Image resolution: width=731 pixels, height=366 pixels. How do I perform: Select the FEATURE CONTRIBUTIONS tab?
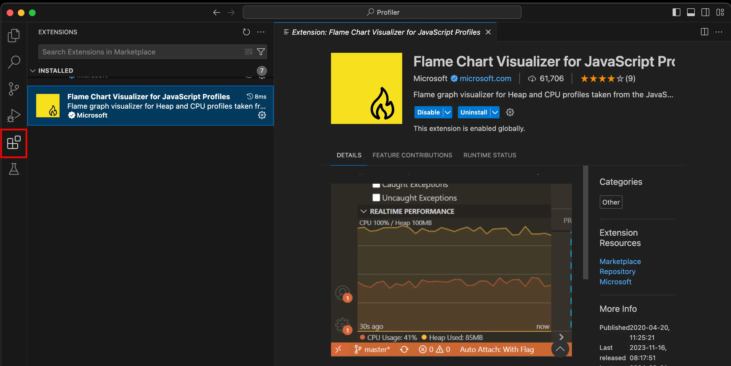pos(413,155)
